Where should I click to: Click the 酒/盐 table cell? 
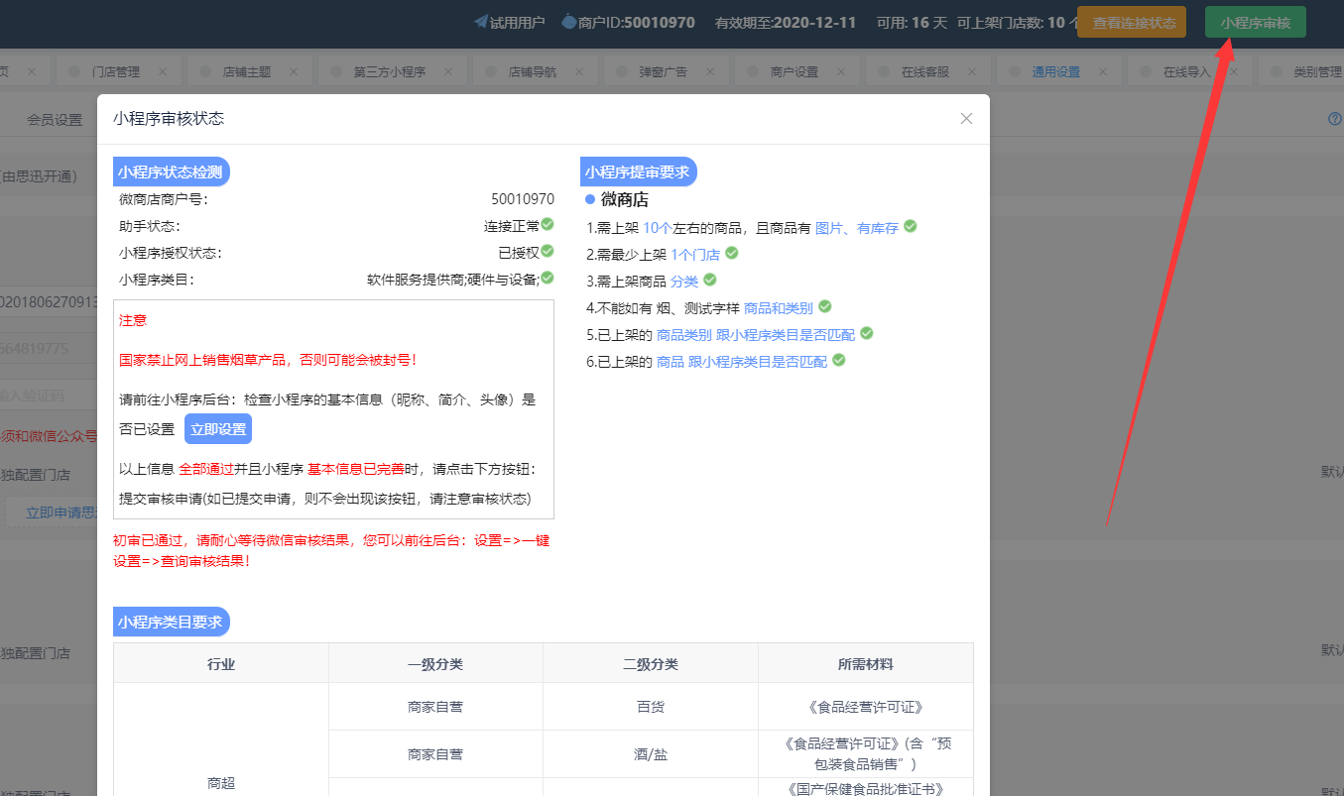tap(651, 754)
